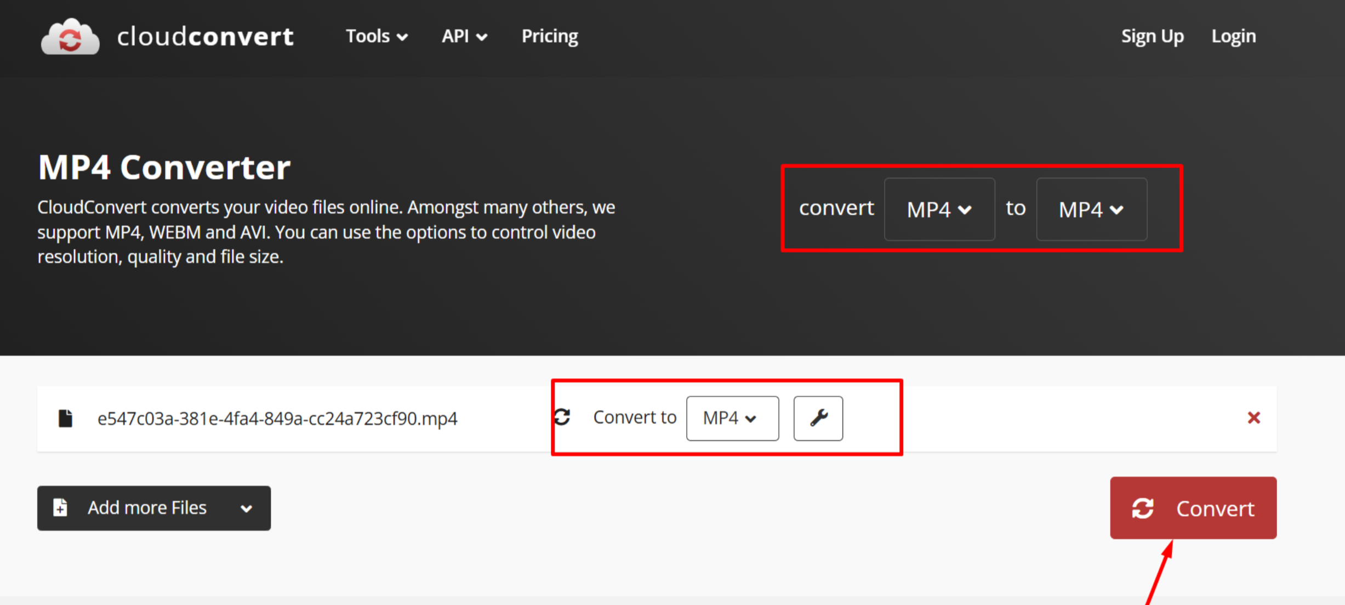
Task: Open conversion options with the wrench icon
Action: coord(818,418)
